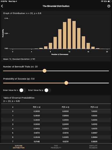Viewport: 112px width, 150px height.
Task: Open the help question mark icon
Action: click(109, 6)
